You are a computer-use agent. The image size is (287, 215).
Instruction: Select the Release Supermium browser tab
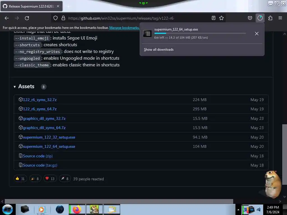[31, 6]
